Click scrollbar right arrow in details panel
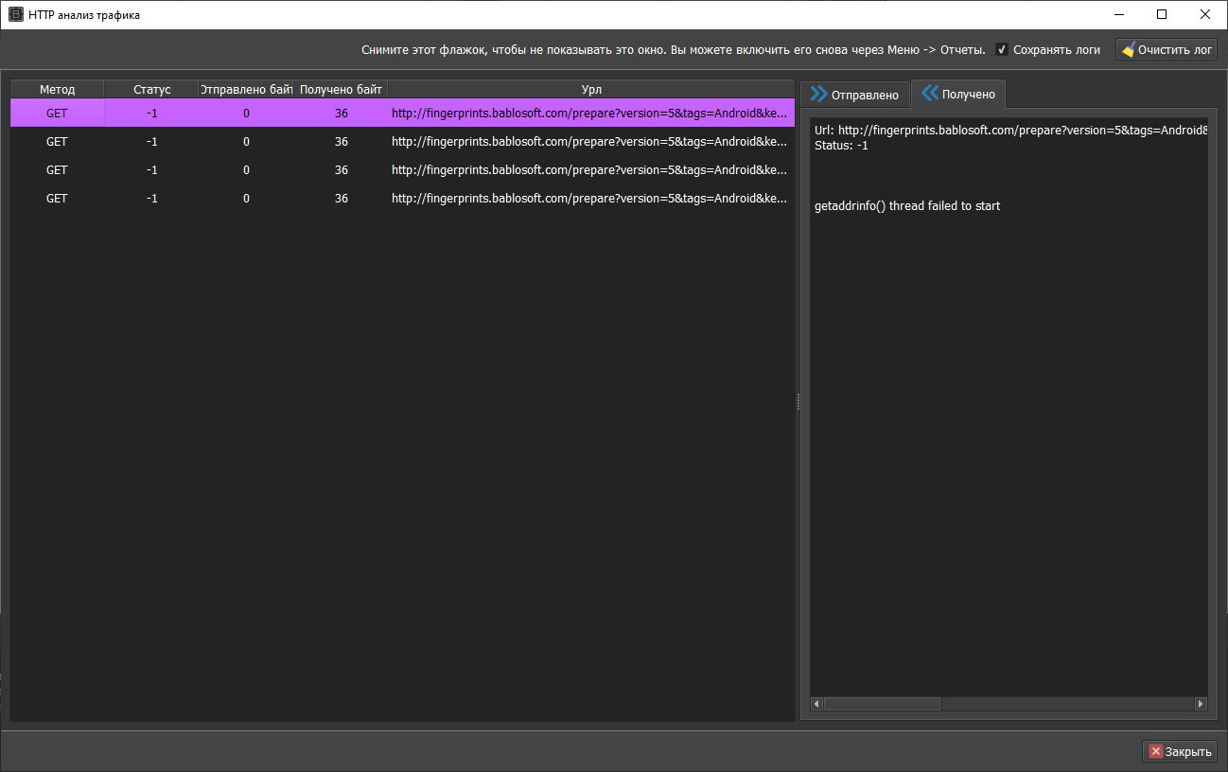This screenshot has height=772, width=1228. coord(1201,704)
